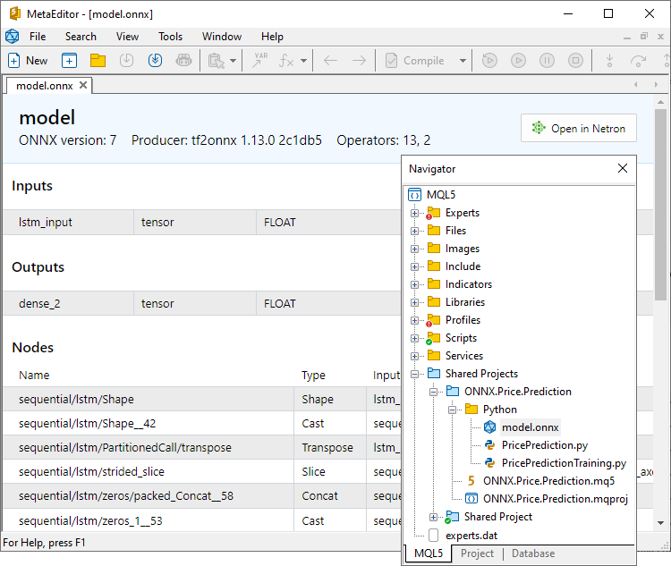Click the stop debugging icon
The width and height of the screenshot is (671, 566).
(x=575, y=61)
